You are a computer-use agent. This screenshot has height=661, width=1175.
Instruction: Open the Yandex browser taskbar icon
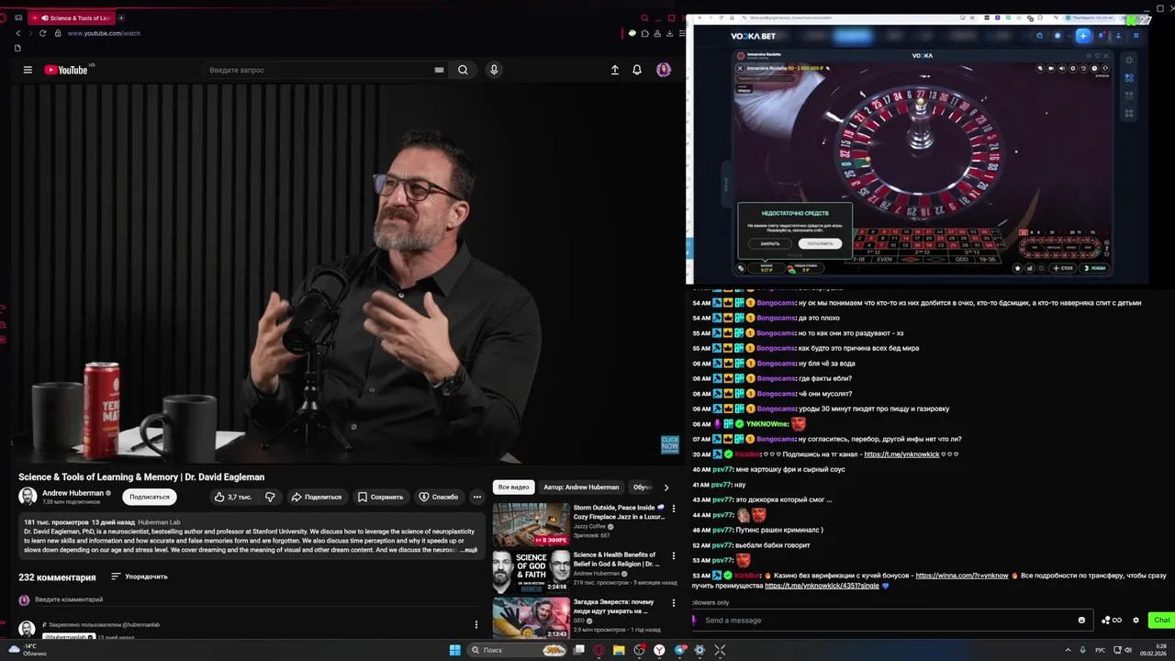(659, 650)
